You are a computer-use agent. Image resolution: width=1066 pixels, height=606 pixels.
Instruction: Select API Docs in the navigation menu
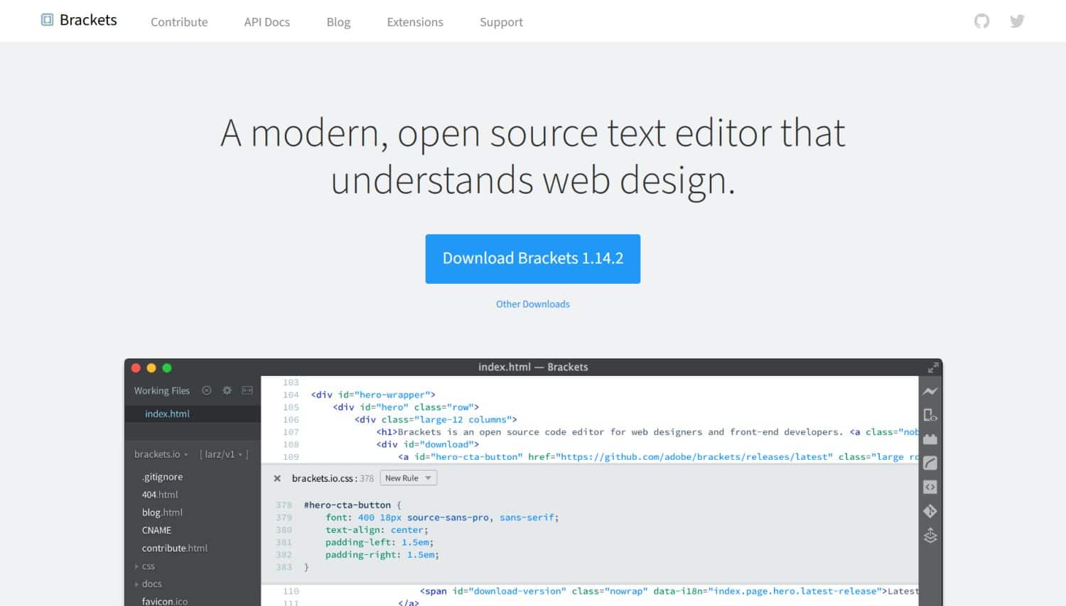[x=266, y=22]
